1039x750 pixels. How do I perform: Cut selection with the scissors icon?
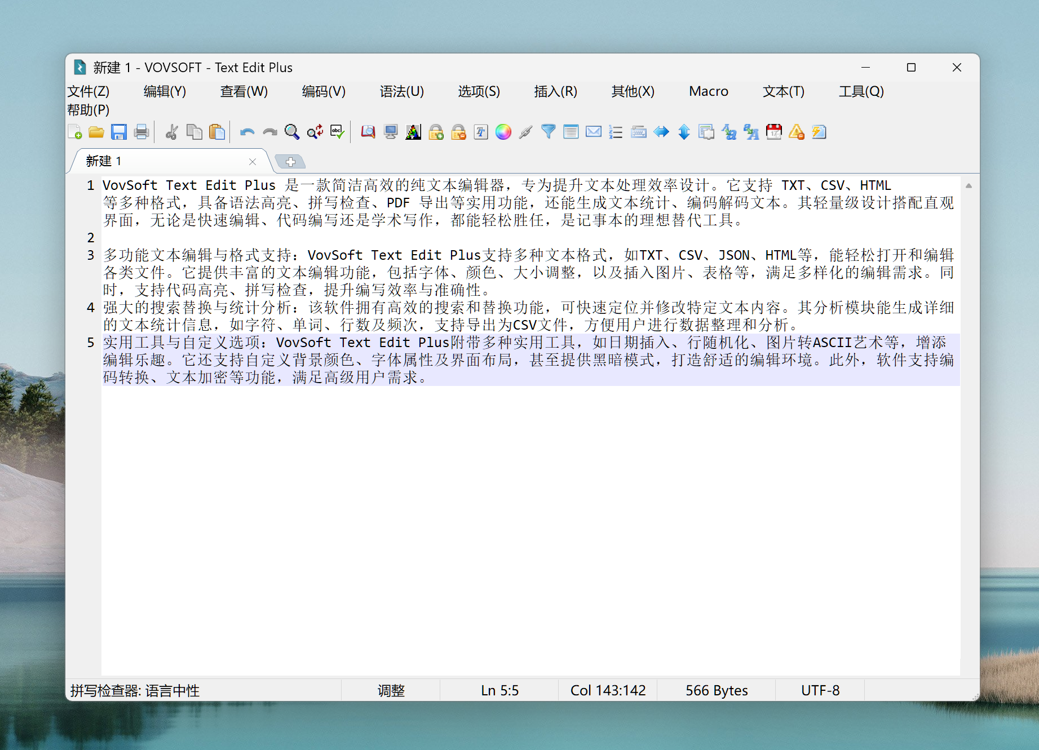[x=171, y=132]
